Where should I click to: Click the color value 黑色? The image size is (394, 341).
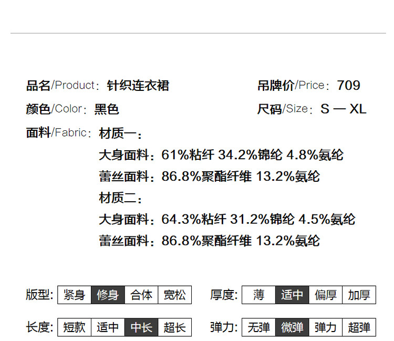pyautogui.click(x=107, y=109)
